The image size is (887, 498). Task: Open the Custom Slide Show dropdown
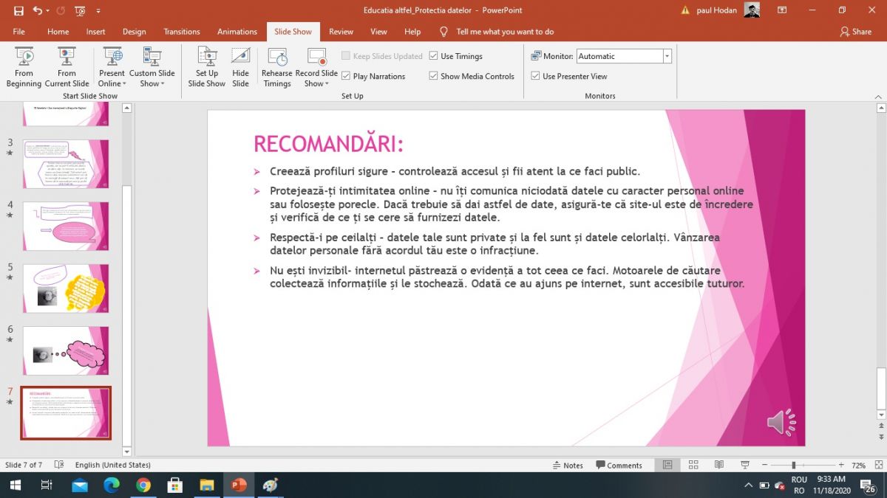click(152, 78)
